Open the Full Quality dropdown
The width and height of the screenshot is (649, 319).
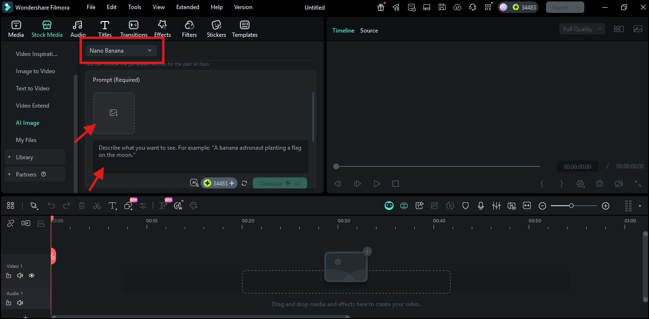click(582, 29)
